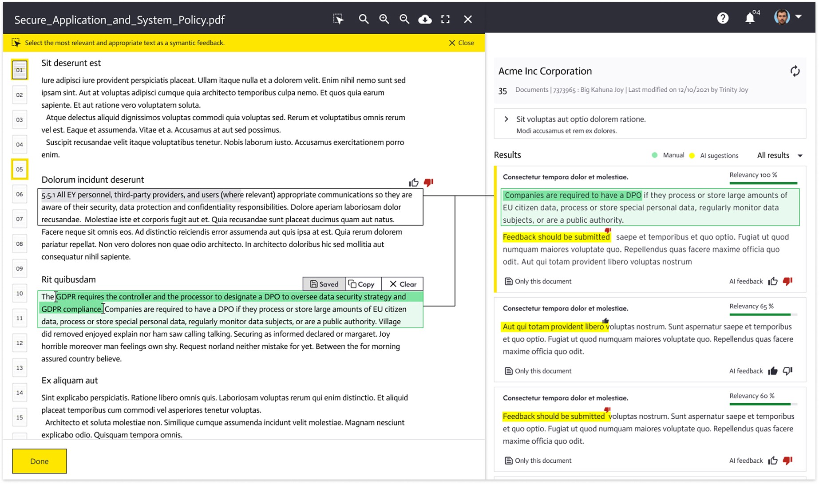This screenshot has width=819, height=484.
Task: Click the Relevancy 60 % progress bar
Action: coord(764,404)
